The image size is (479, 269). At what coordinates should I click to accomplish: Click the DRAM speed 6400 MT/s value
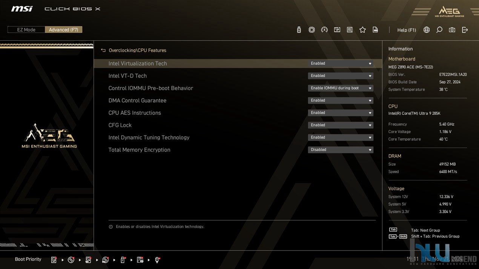[x=448, y=172]
